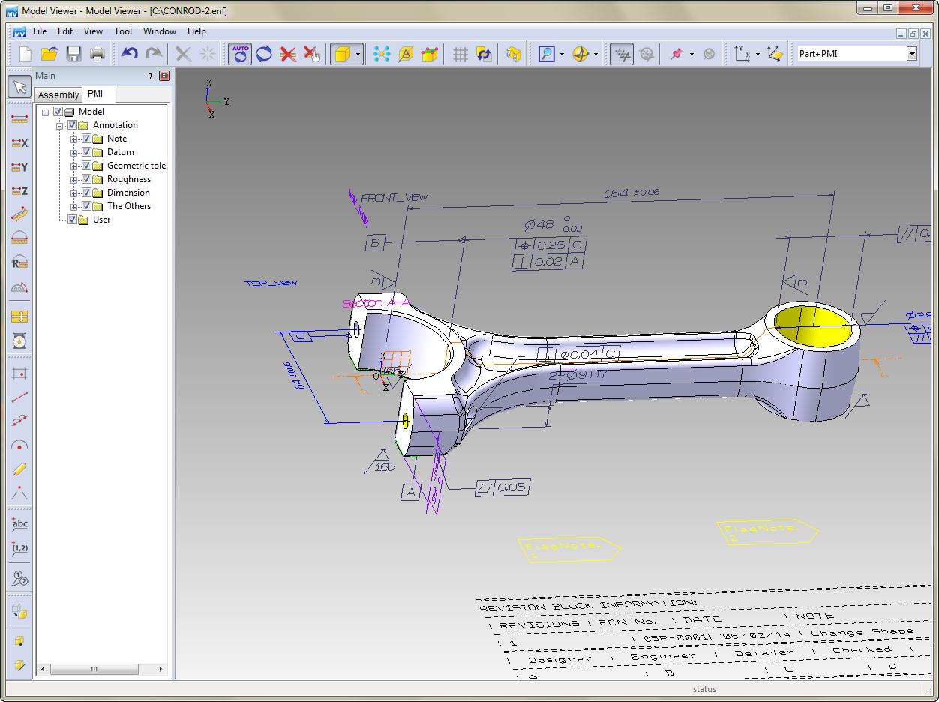Open the Part+PMI dropdown list

pos(912,53)
